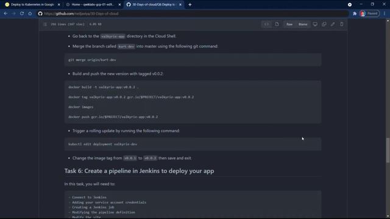Click the 'Build and push the new version' bullet
Screen dimensions: 390x219
pos(118,74)
